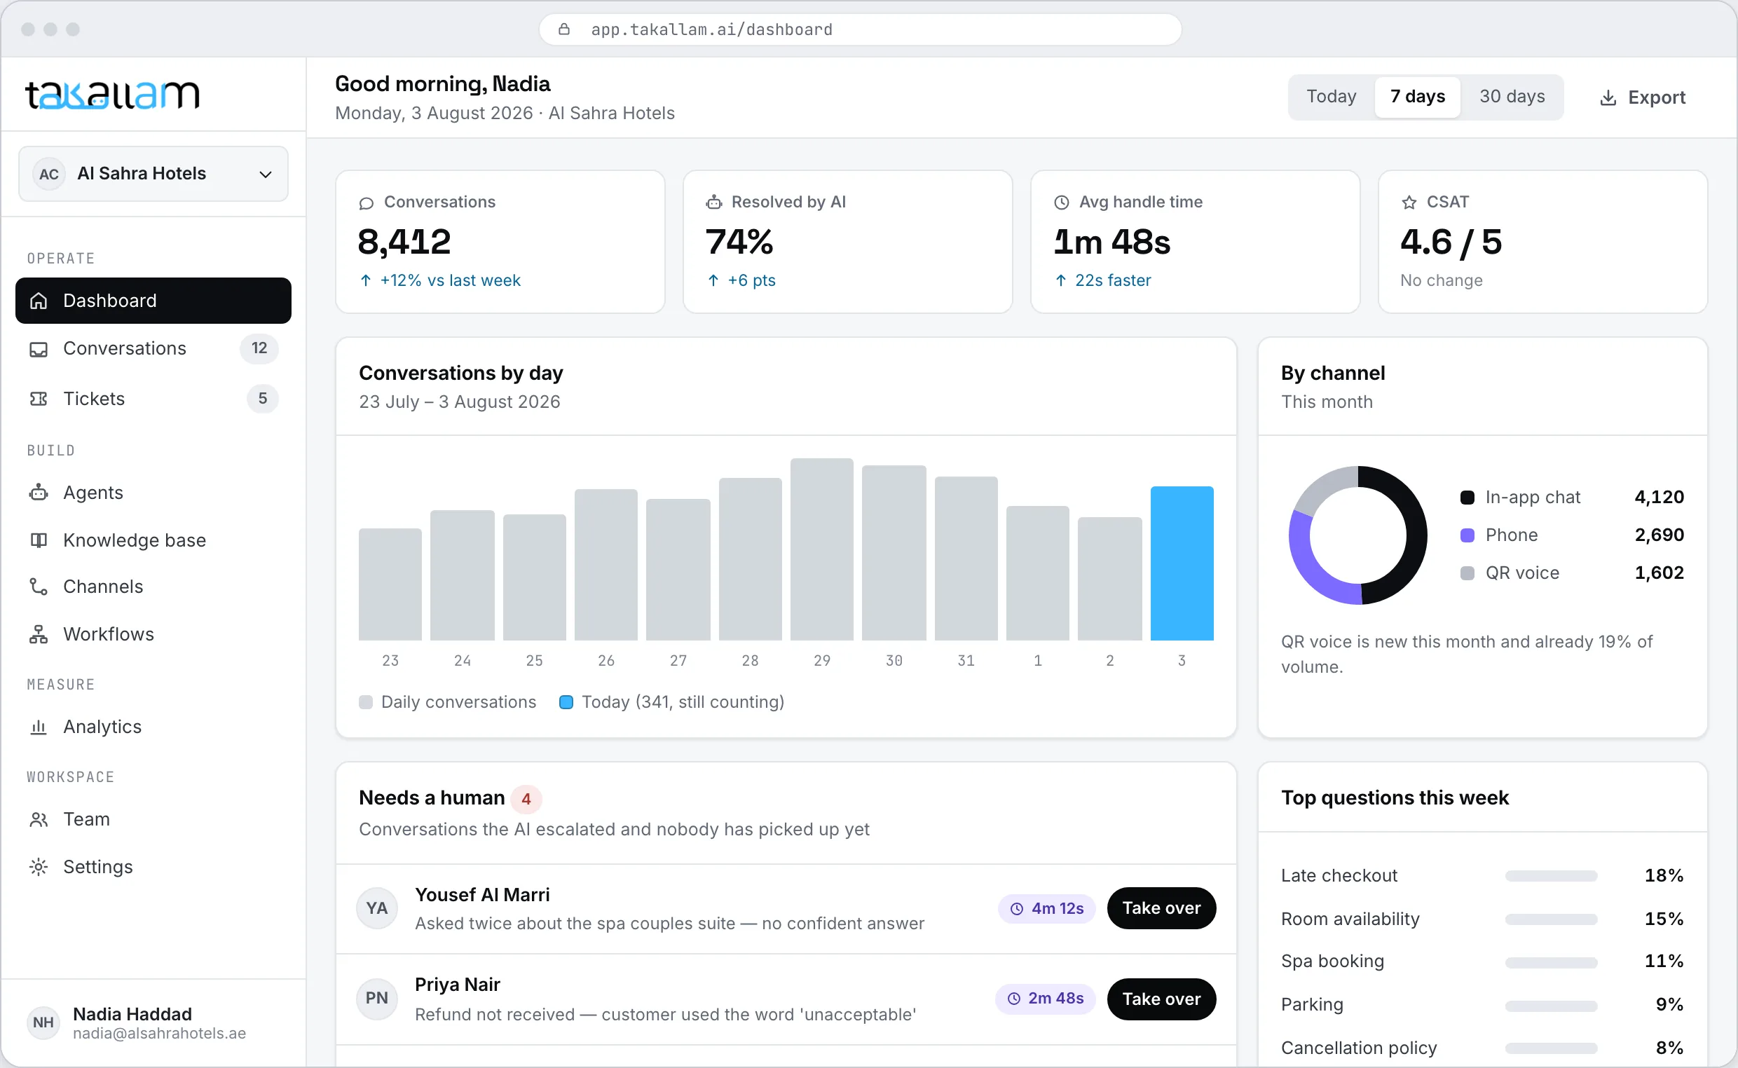Click the Knowledge base book icon

pyautogui.click(x=38, y=540)
